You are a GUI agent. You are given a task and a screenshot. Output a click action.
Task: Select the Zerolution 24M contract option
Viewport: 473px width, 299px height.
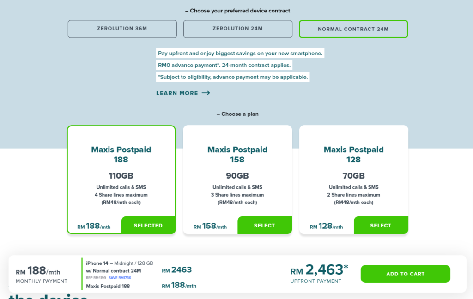[x=238, y=29]
